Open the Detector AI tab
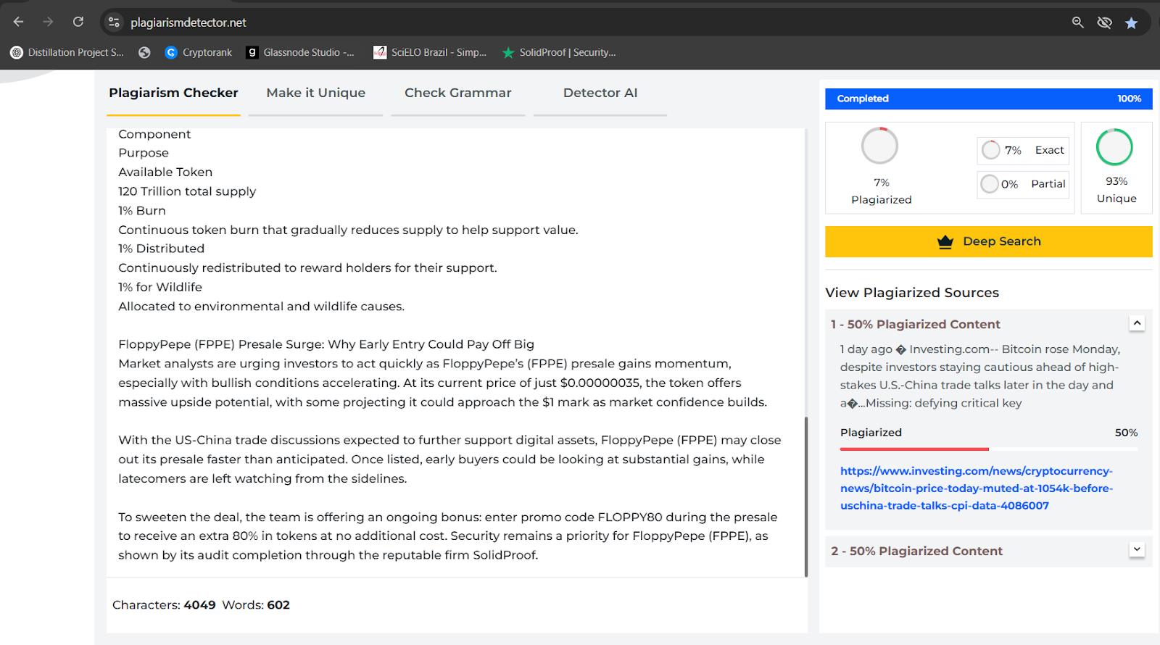1160x645 pixels. click(600, 93)
